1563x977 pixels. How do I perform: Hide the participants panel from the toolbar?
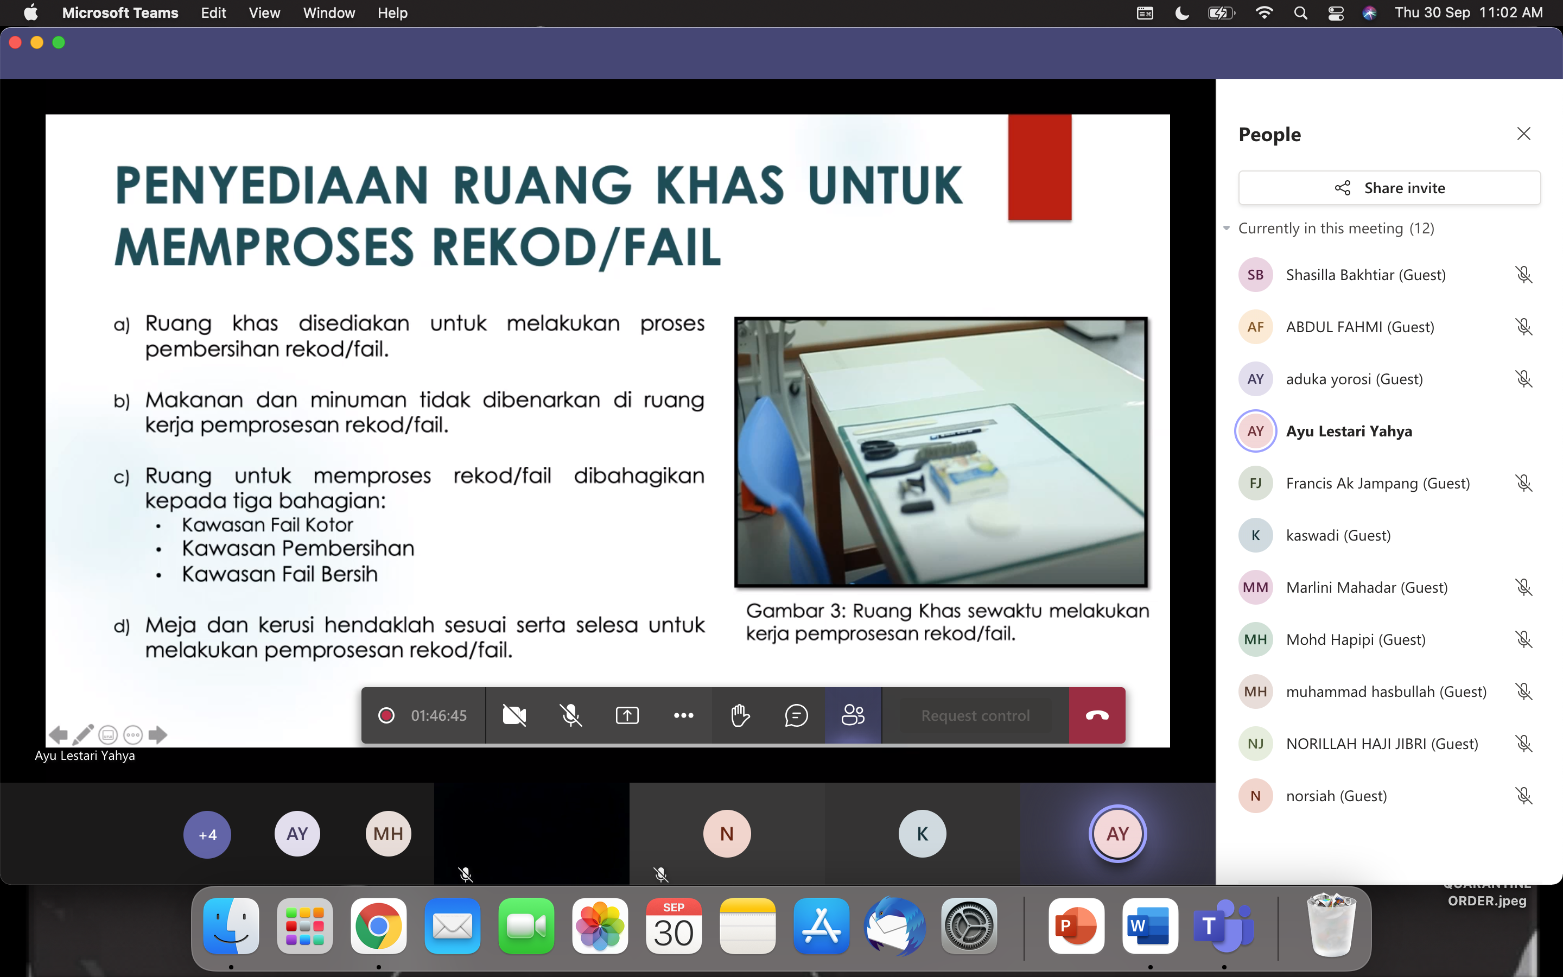[x=853, y=715]
